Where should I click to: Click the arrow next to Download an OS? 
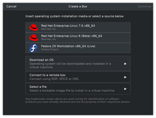coord(125,64)
